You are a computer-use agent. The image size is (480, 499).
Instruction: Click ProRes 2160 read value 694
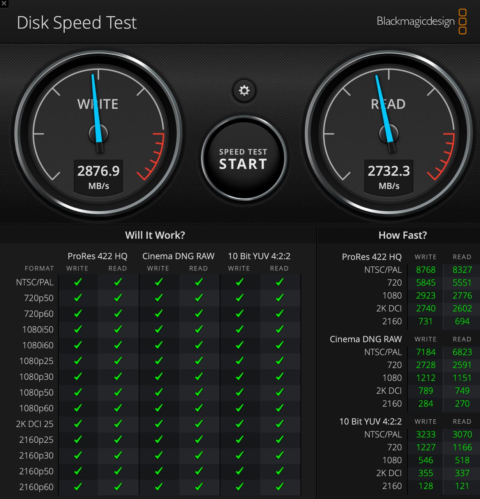[462, 321]
